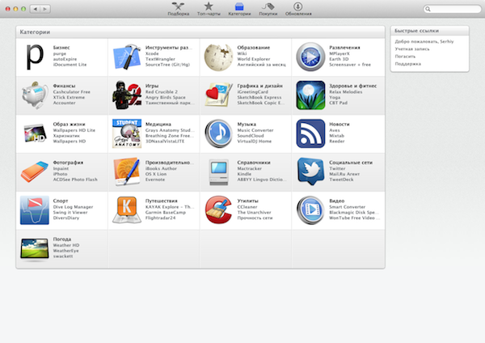The width and height of the screenshot is (485, 343).
Task: Open Reeder under Новости
Action: coord(336,141)
